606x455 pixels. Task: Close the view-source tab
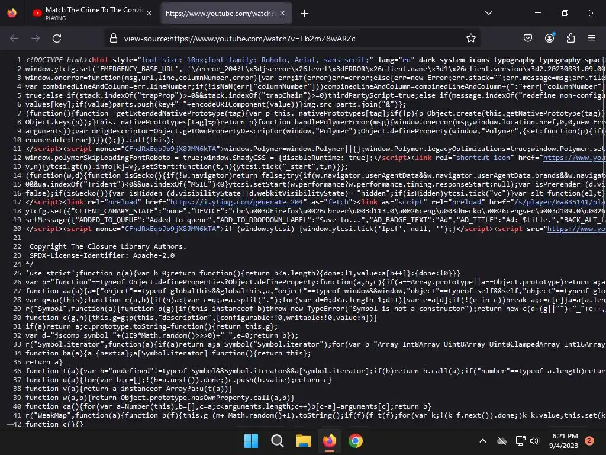click(282, 13)
